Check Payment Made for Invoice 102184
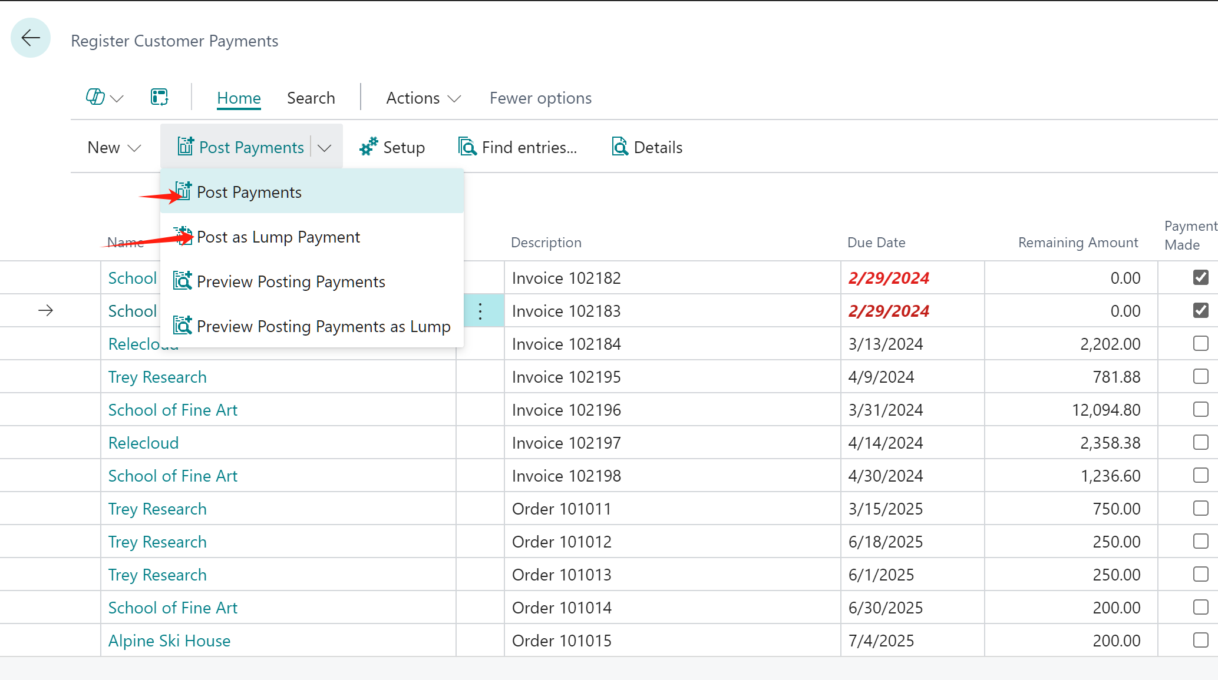The height and width of the screenshot is (680, 1218). pos(1200,343)
